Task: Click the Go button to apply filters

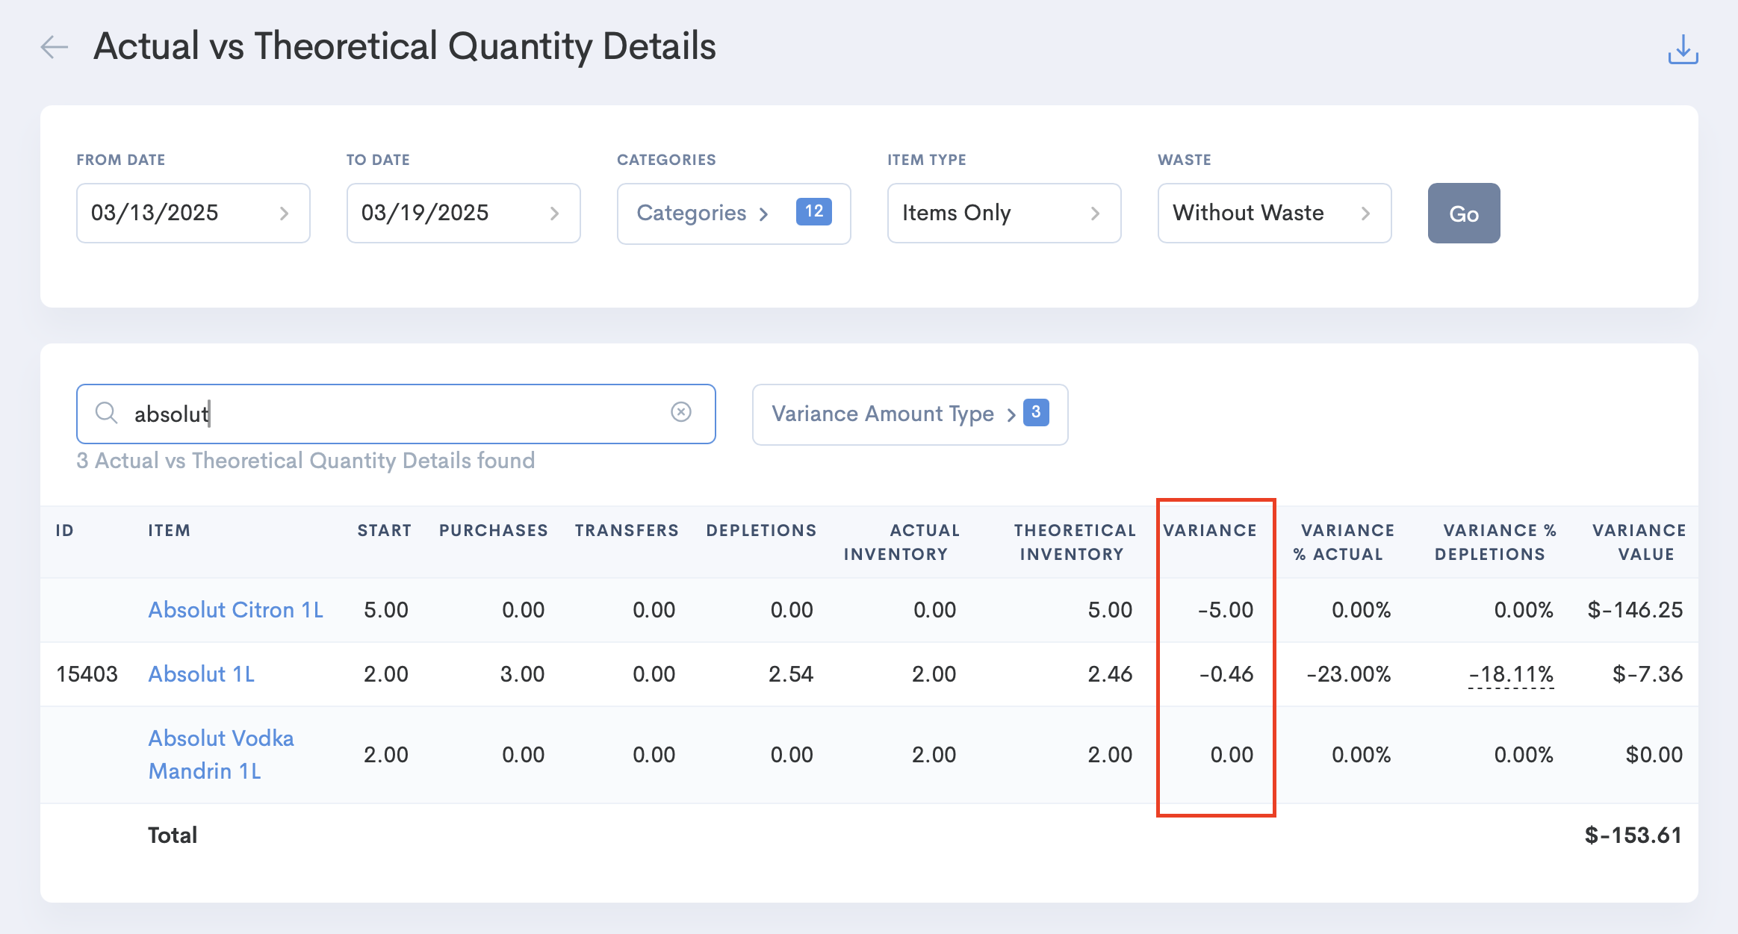Action: tap(1464, 213)
